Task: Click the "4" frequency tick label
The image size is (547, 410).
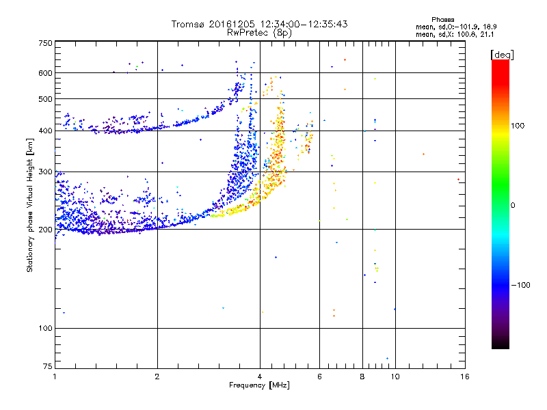Action: point(260,377)
